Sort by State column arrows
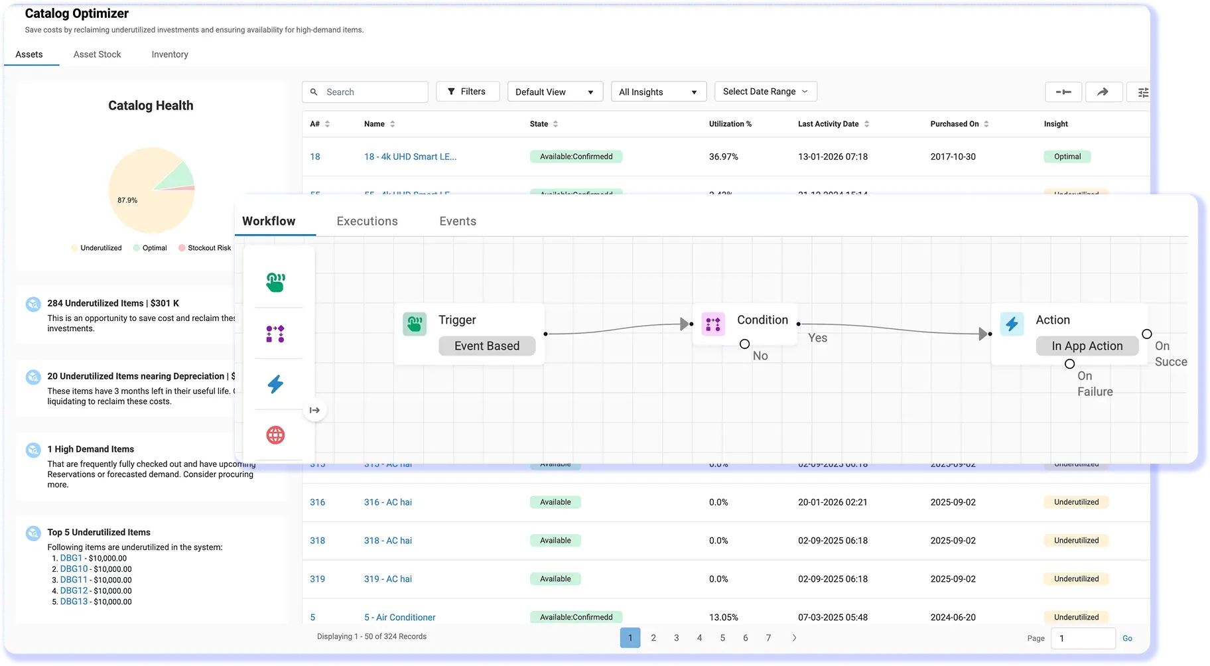The width and height of the screenshot is (1210, 666). (x=555, y=124)
